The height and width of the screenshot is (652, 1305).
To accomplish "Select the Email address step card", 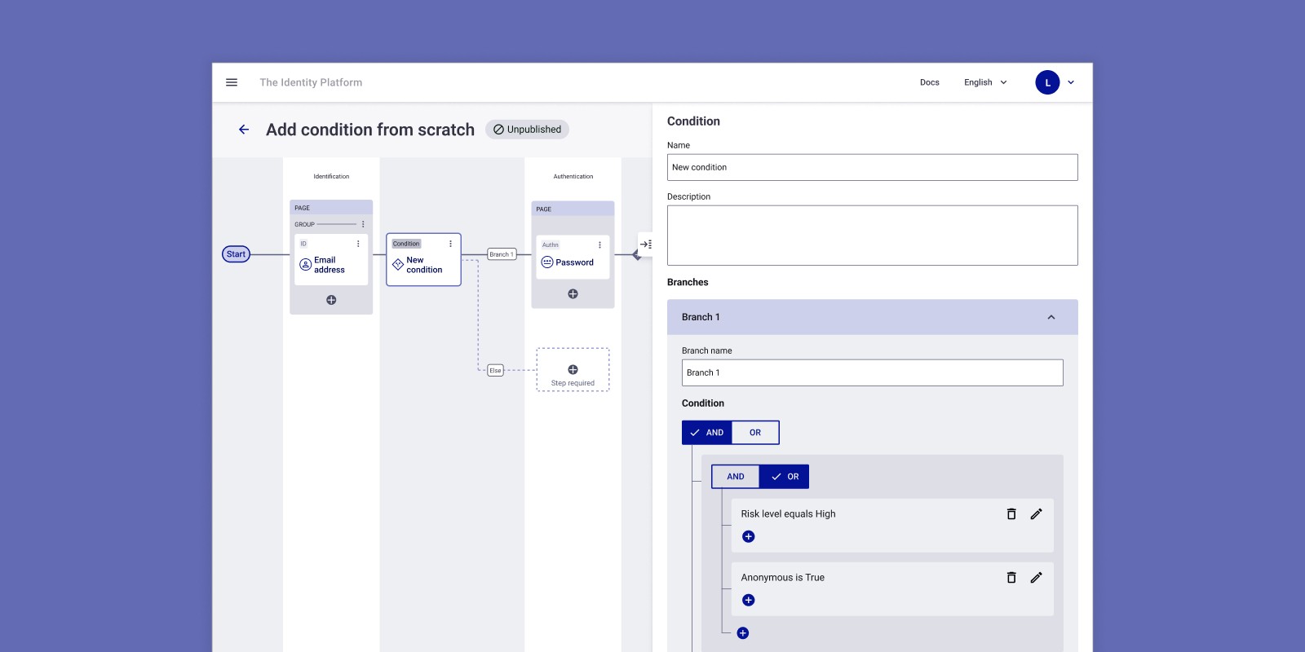I will tap(331, 259).
